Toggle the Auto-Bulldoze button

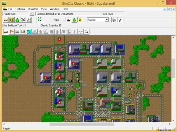point(69,20)
